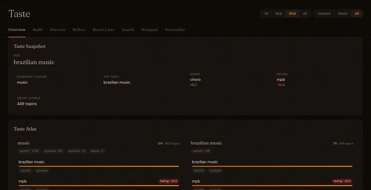
Task: Set time range to 30d
Action: tap(279, 13)
